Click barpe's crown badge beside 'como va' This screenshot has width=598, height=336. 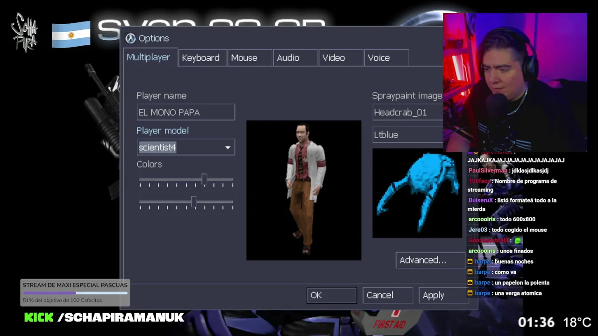point(470,272)
